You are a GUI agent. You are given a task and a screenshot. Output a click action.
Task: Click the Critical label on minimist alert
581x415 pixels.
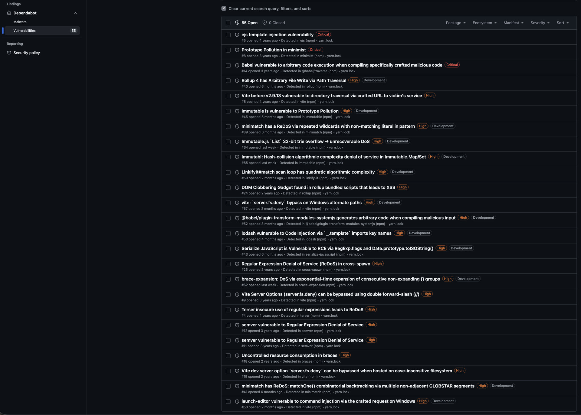coord(316,50)
